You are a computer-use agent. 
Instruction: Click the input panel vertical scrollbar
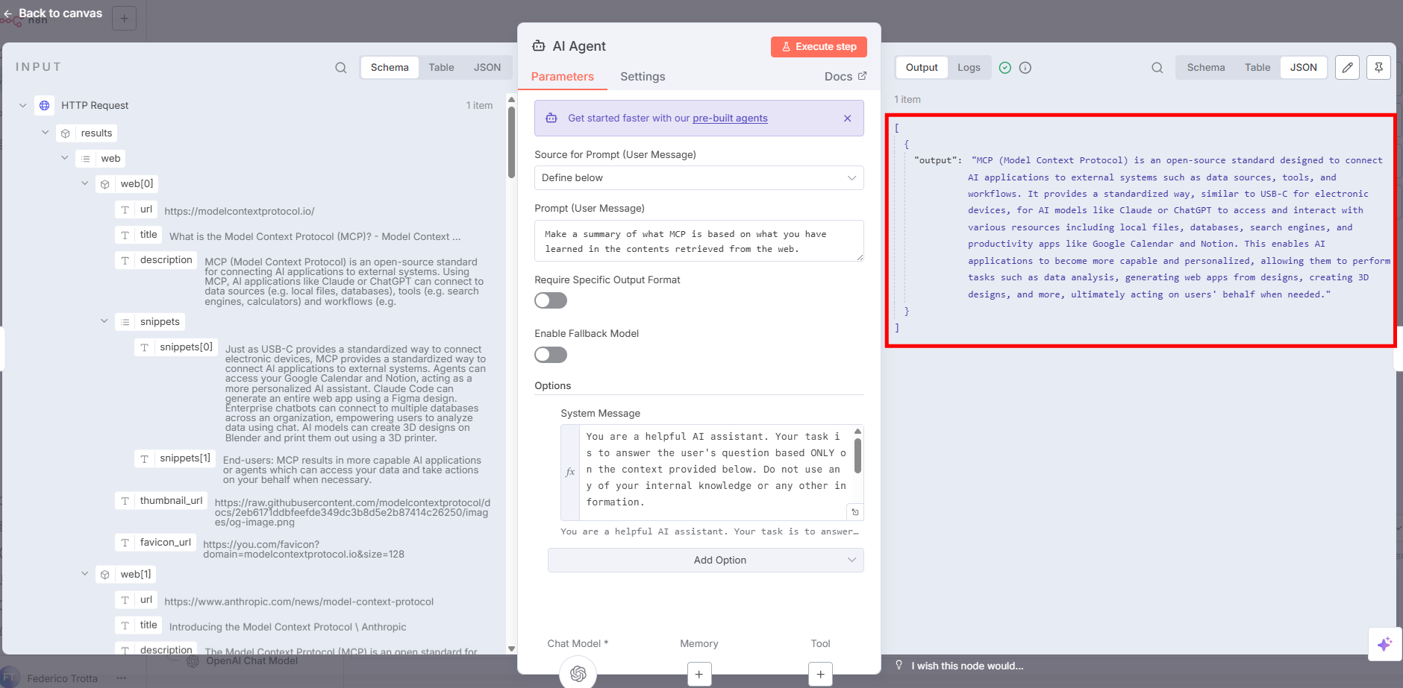coord(511,142)
